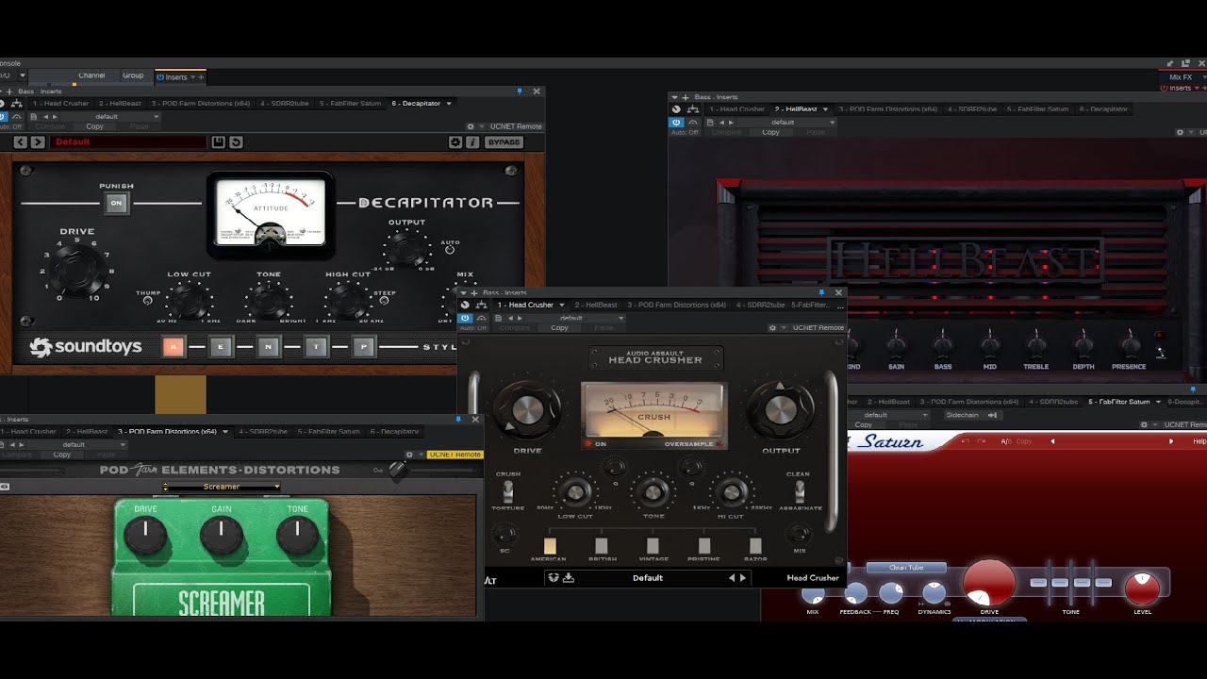Click Head Crusher load preset icon
The width and height of the screenshot is (1207, 679).
(554, 578)
